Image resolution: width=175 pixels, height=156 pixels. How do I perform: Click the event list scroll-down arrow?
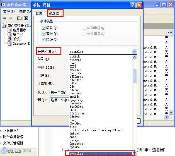(x=171, y=112)
